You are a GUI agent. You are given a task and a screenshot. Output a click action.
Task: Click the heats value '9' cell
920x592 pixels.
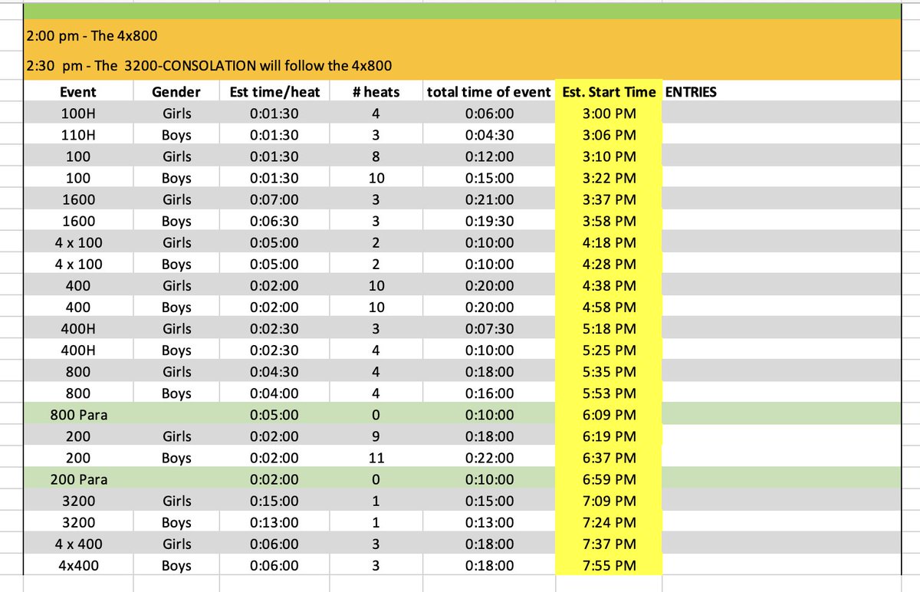[x=376, y=436]
